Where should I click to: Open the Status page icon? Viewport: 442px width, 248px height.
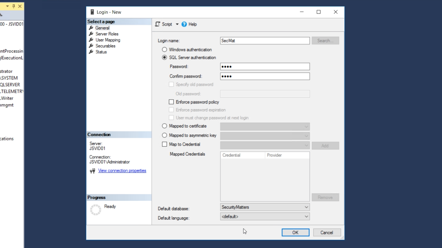click(91, 52)
